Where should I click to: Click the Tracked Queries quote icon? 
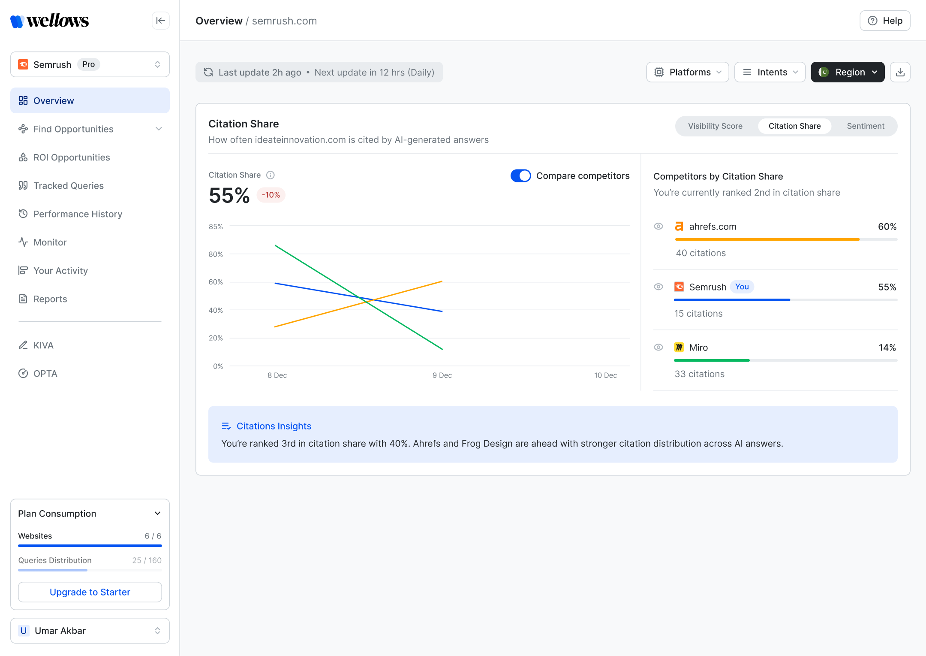tap(23, 185)
